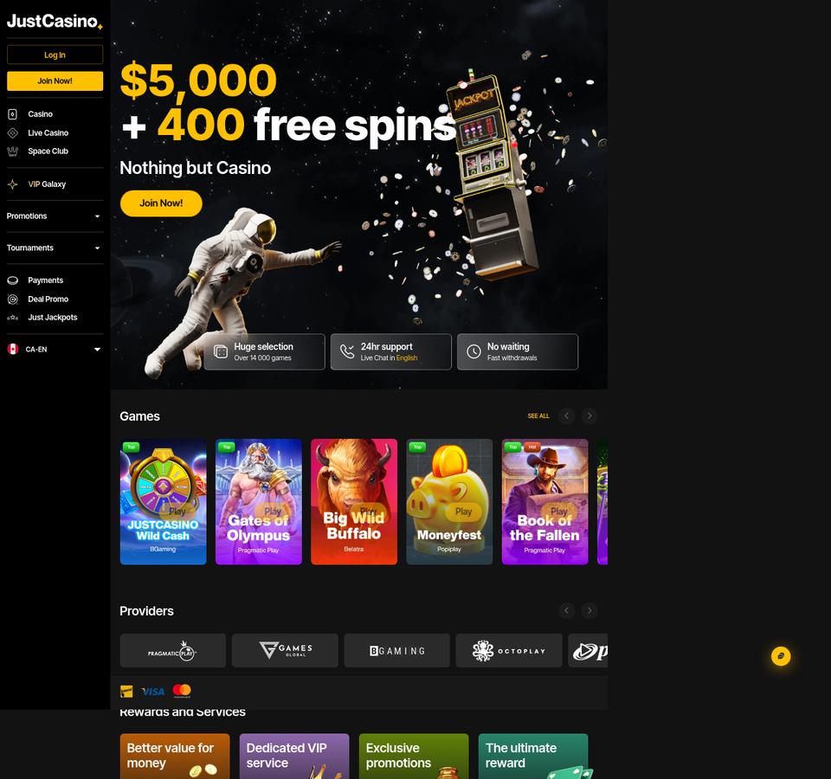Expand the Promotions menu

pos(55,216)
